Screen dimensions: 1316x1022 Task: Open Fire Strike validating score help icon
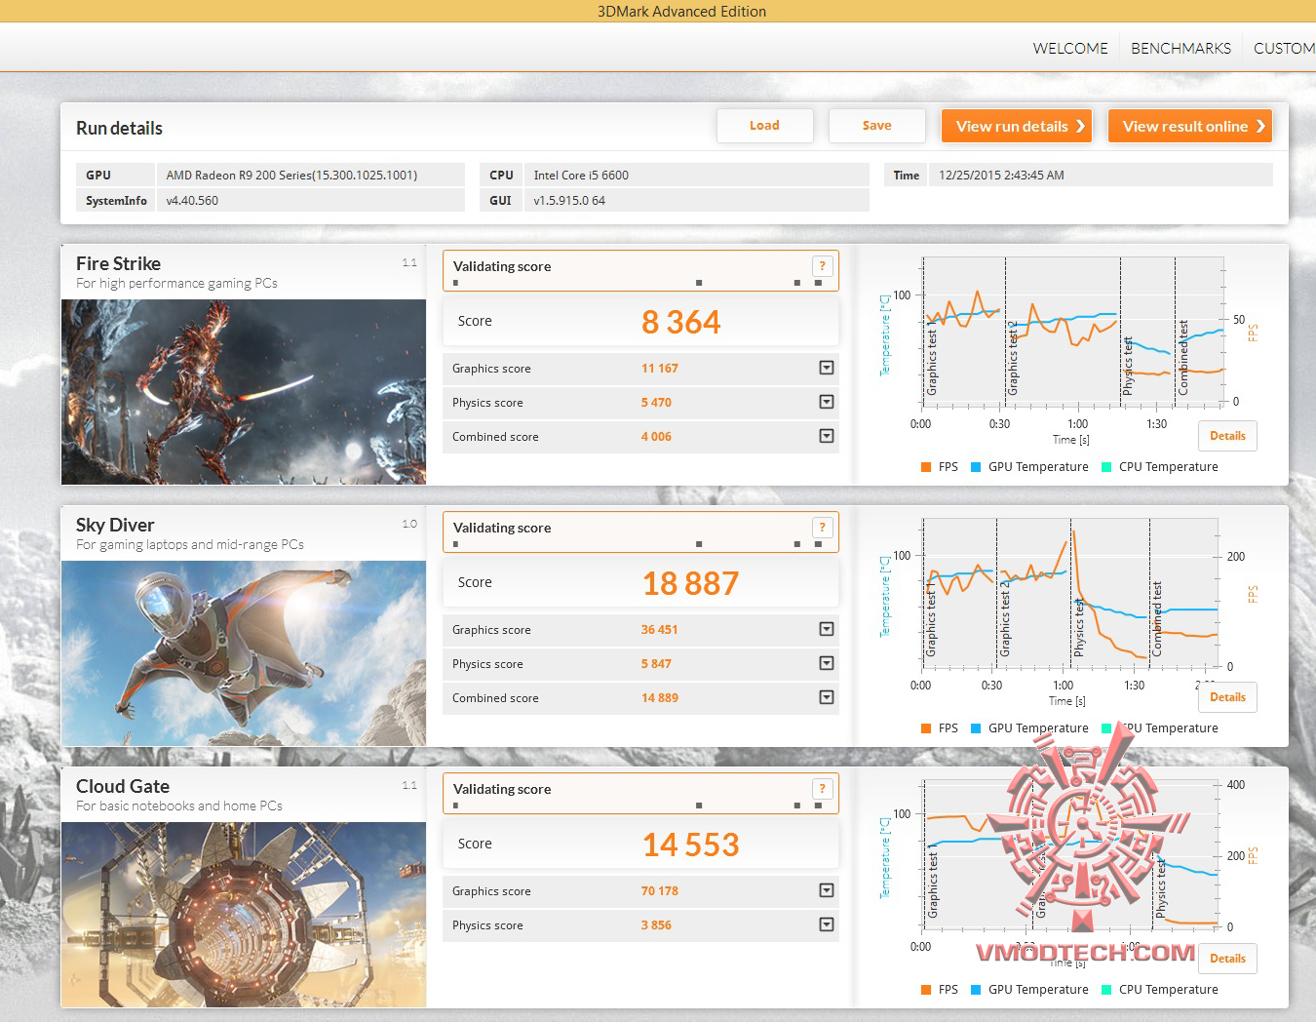pyautogui.click(x=822, y=266)
